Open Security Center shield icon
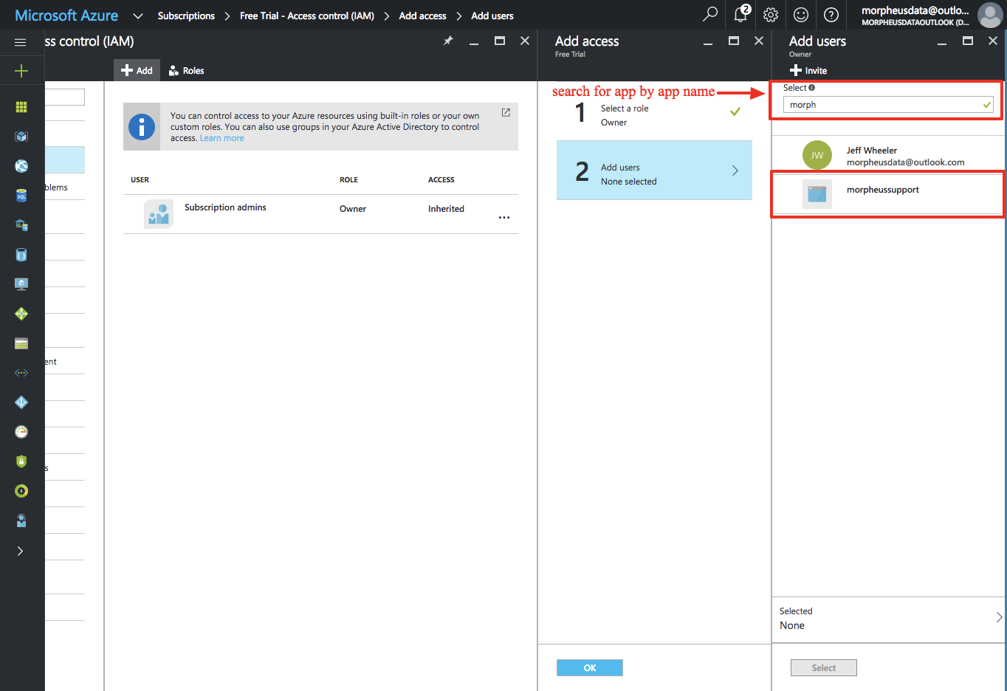1007x691 pixels. coord(21,461)
